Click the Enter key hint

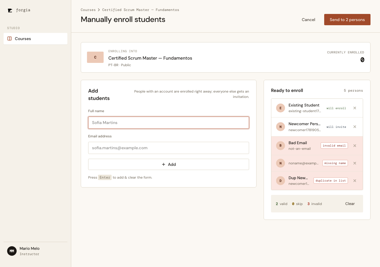tap(105, 177)
